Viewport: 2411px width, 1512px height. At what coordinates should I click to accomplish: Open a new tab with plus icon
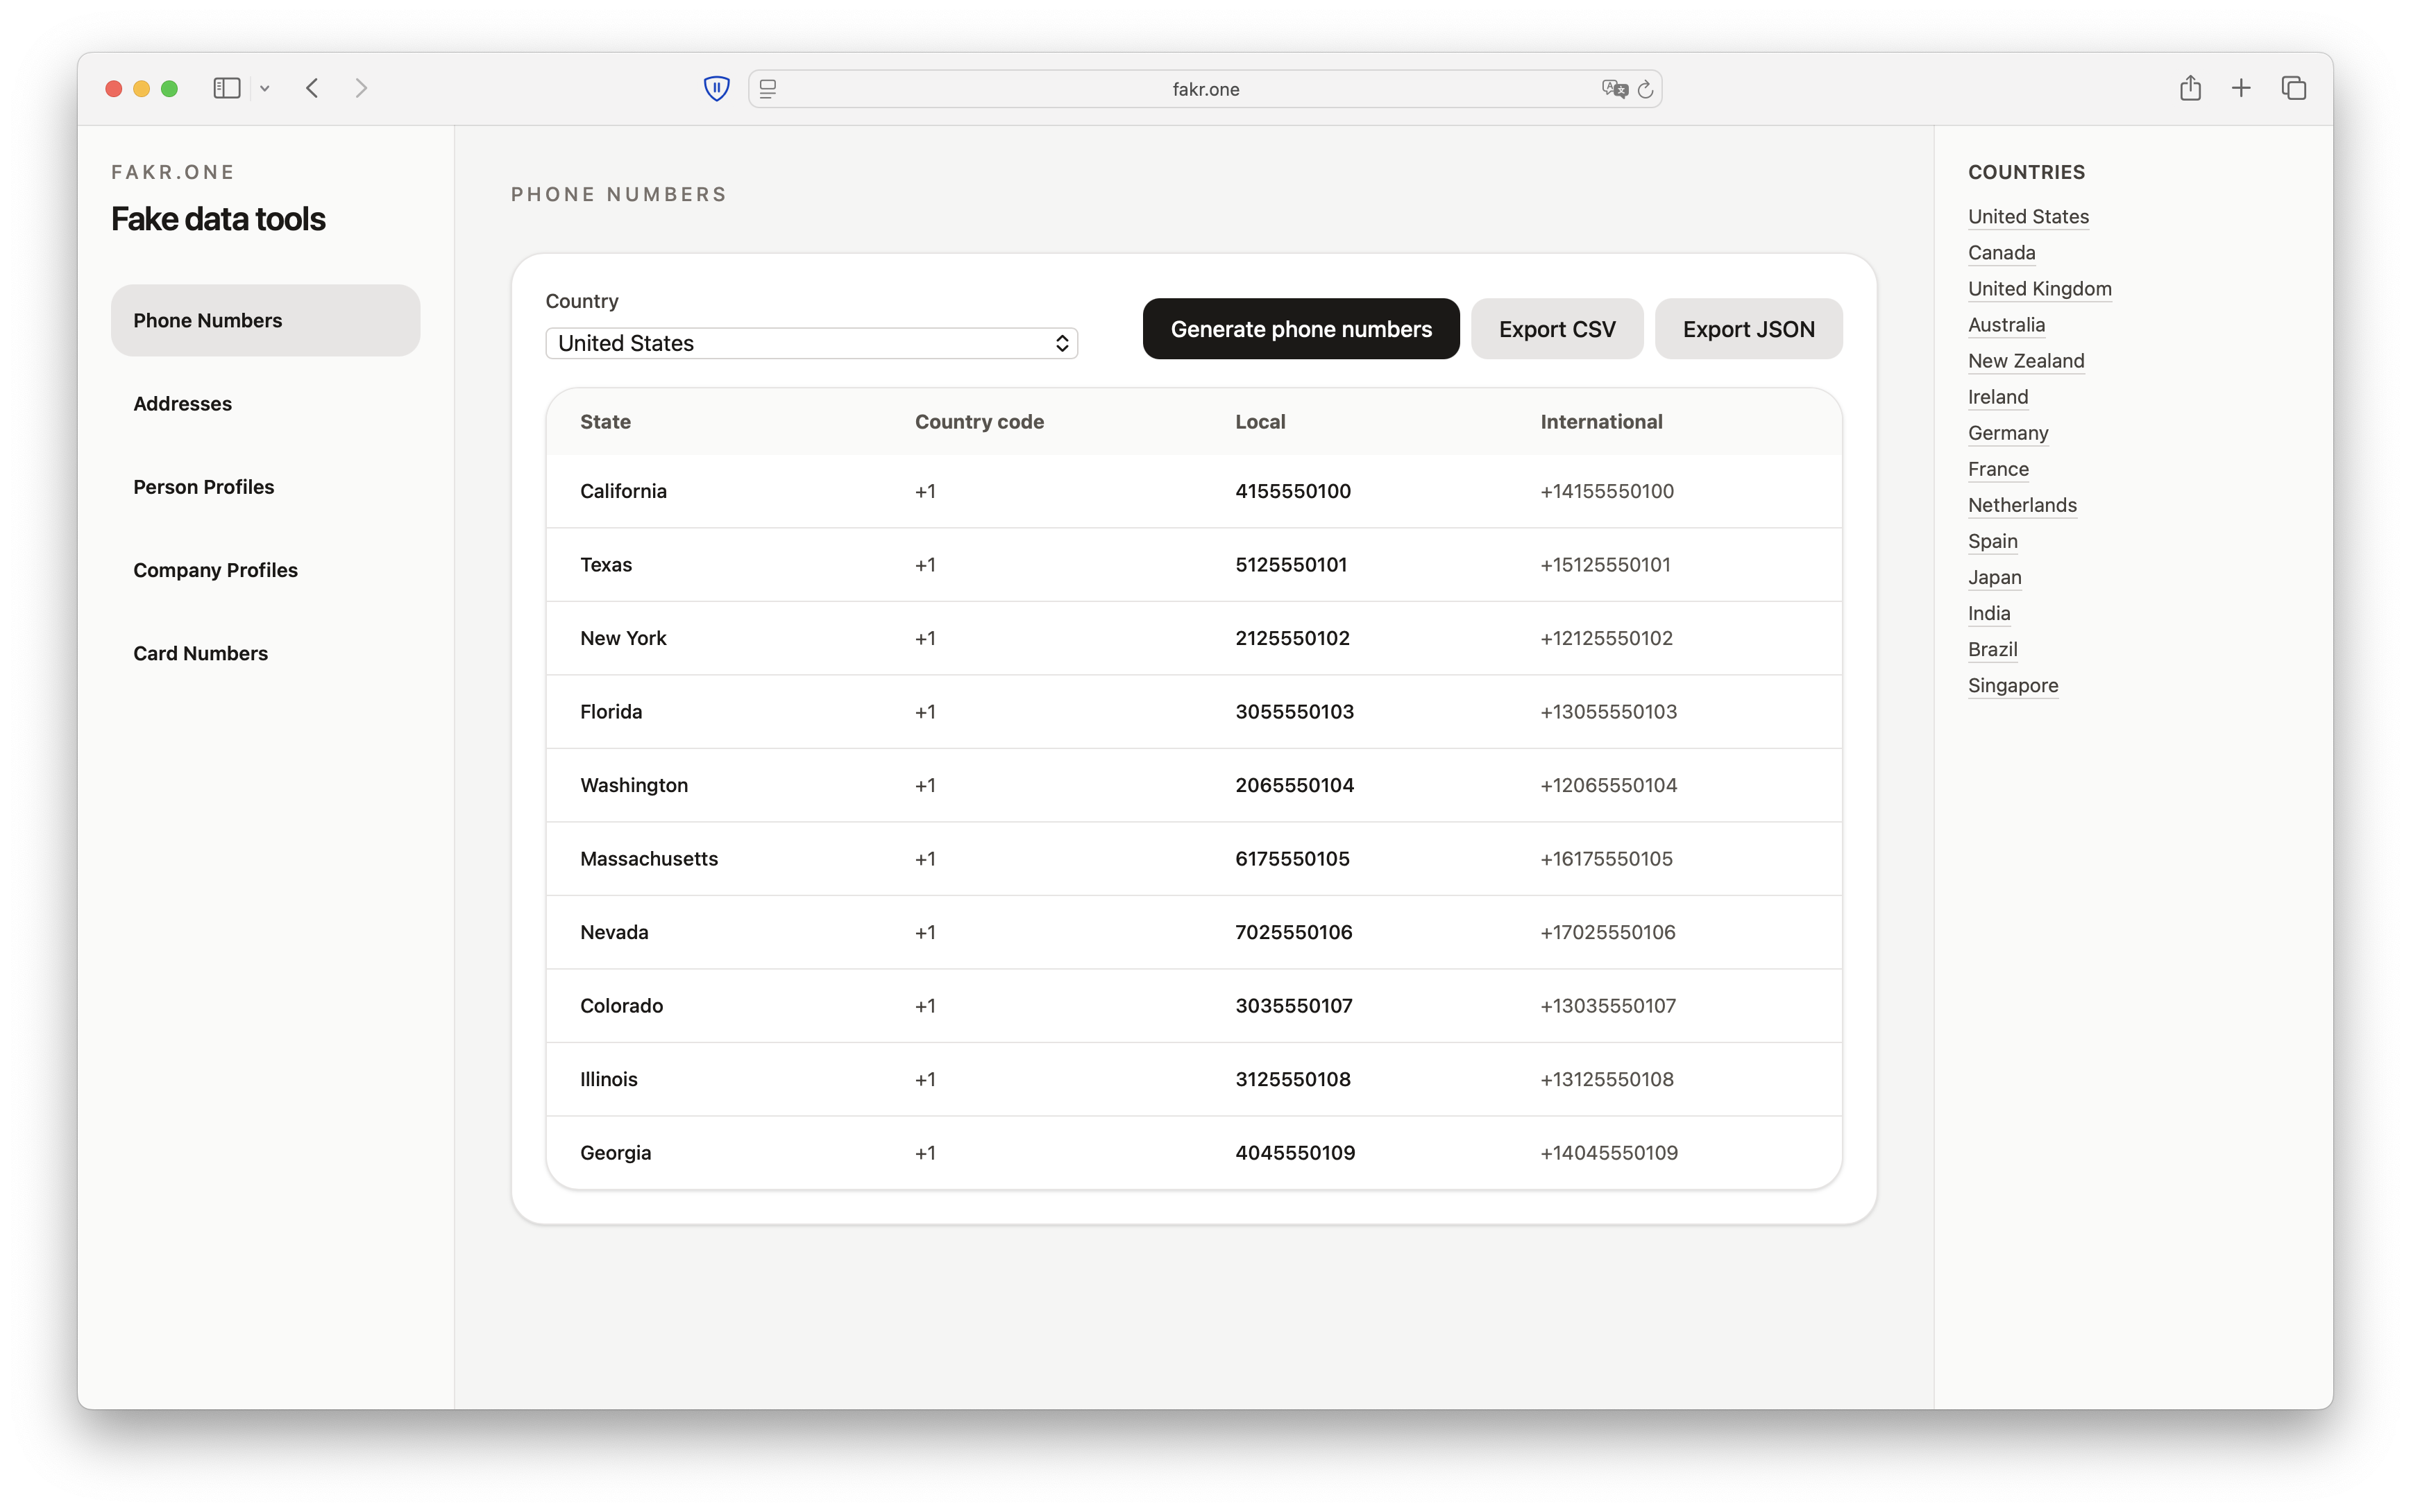2241,88
